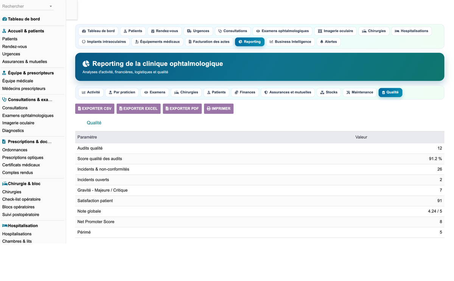Select the Qualité report sub-tab

pyautogui.click(x=390, y=92)
